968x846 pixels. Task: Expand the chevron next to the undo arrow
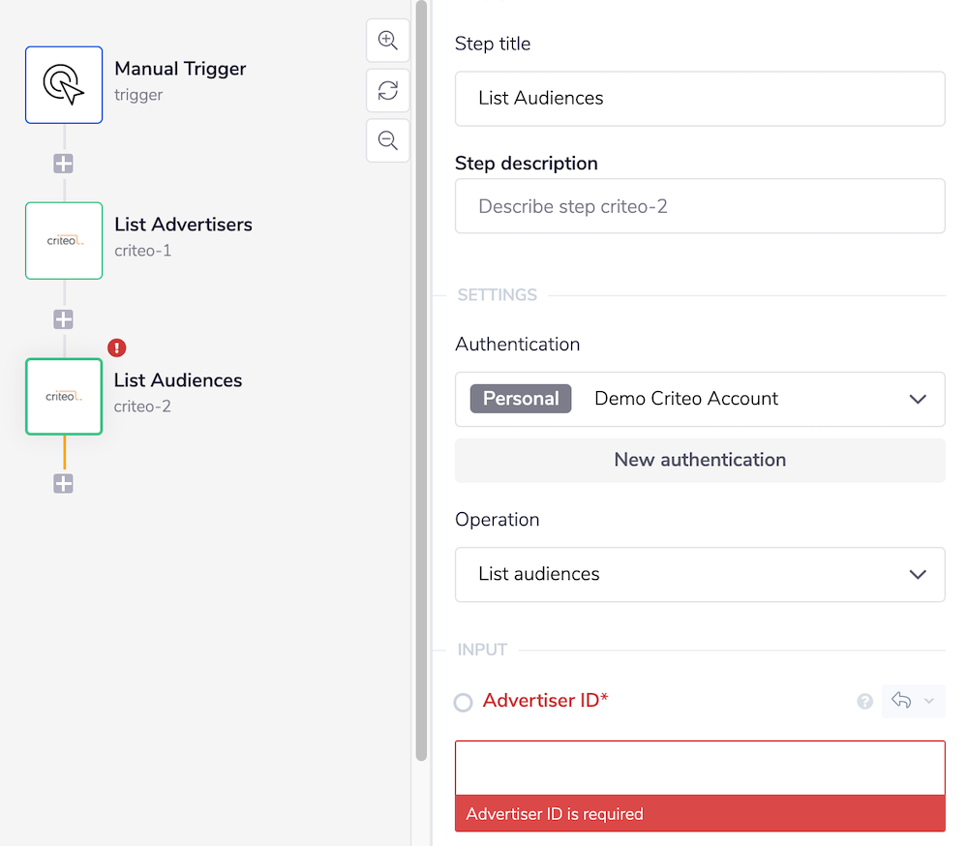click(929, 701)
